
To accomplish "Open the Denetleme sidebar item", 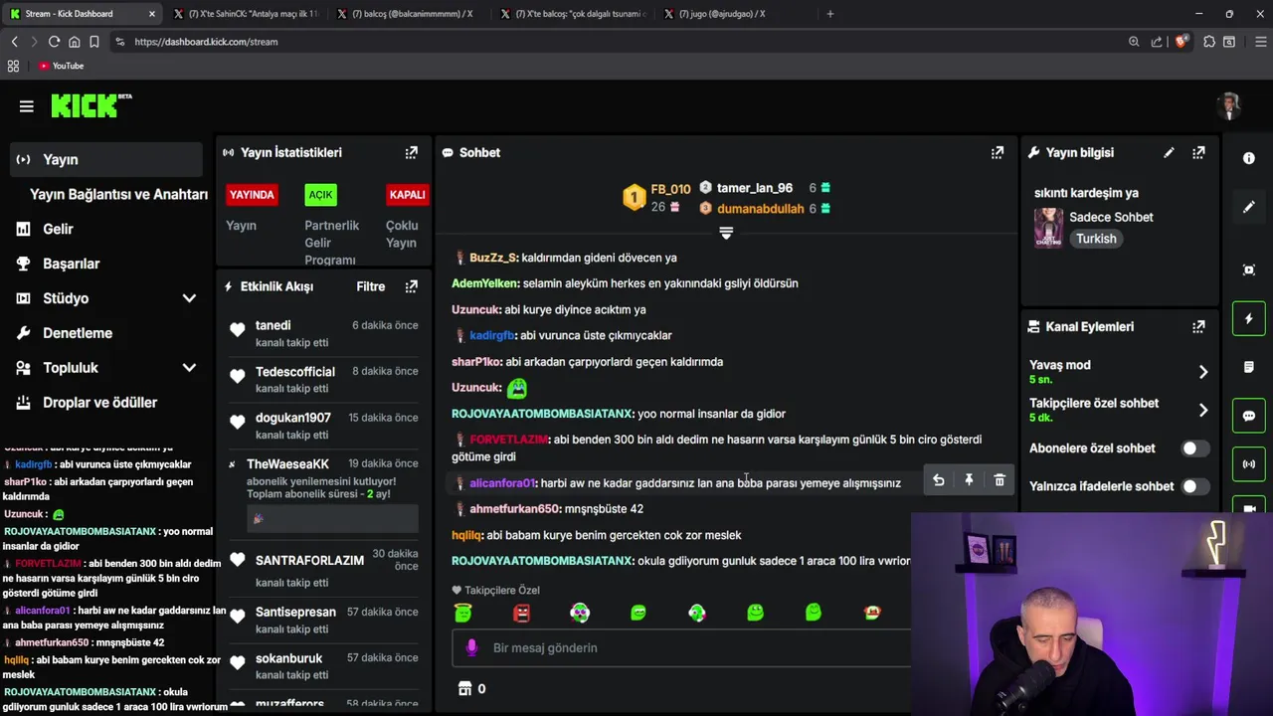I will (78, 333).
